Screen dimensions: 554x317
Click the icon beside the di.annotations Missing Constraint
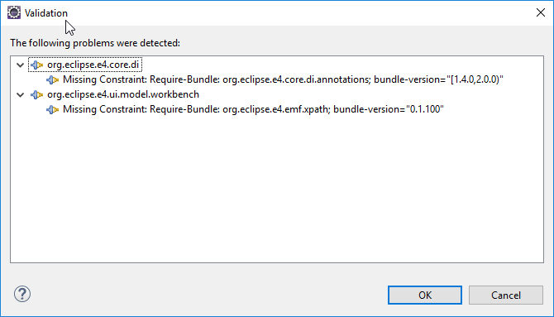click(x=52, y=80)
